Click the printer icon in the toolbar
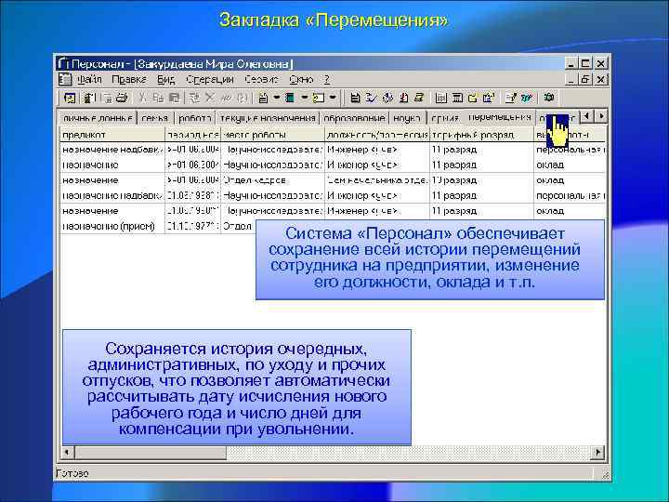669x502 pixels. 122,99
